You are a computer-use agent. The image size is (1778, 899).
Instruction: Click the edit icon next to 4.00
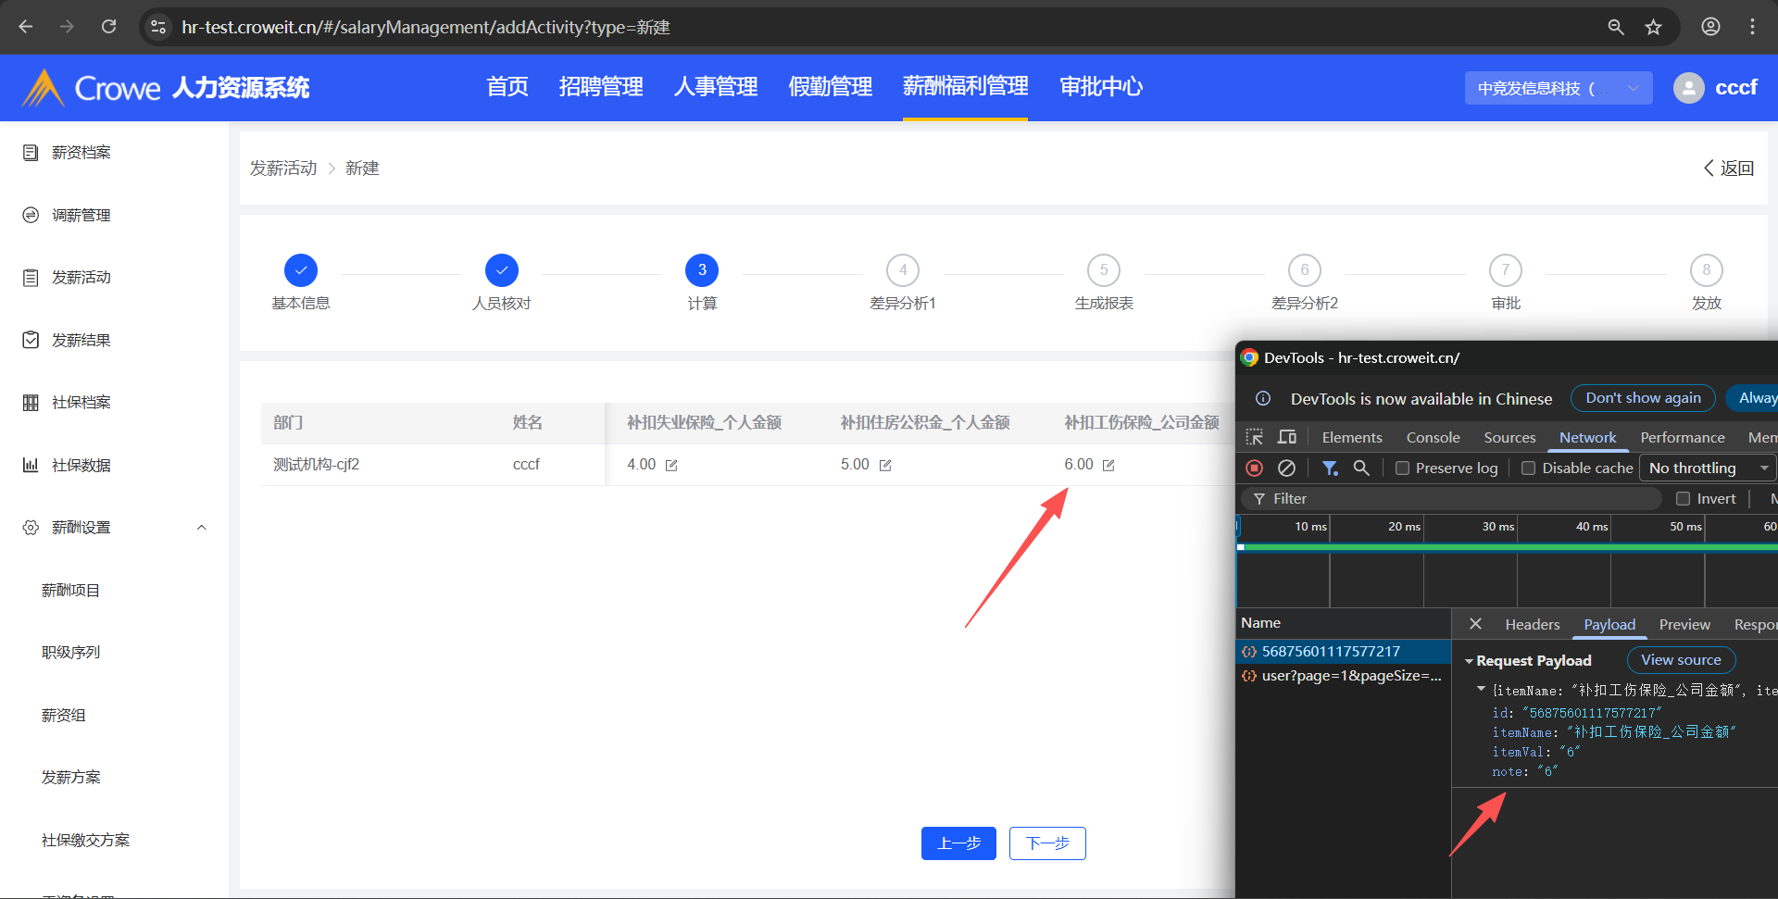click(671, 466)
